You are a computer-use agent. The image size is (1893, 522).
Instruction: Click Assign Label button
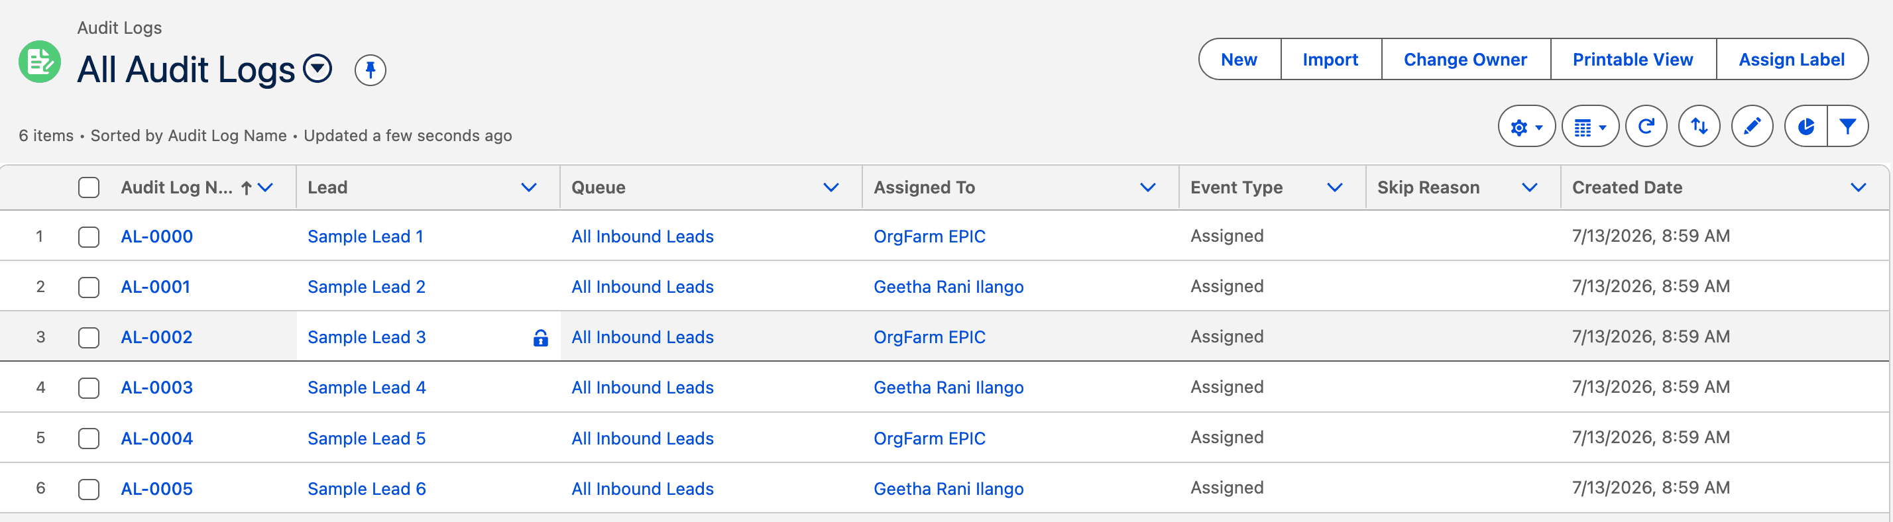point(1792,60)
